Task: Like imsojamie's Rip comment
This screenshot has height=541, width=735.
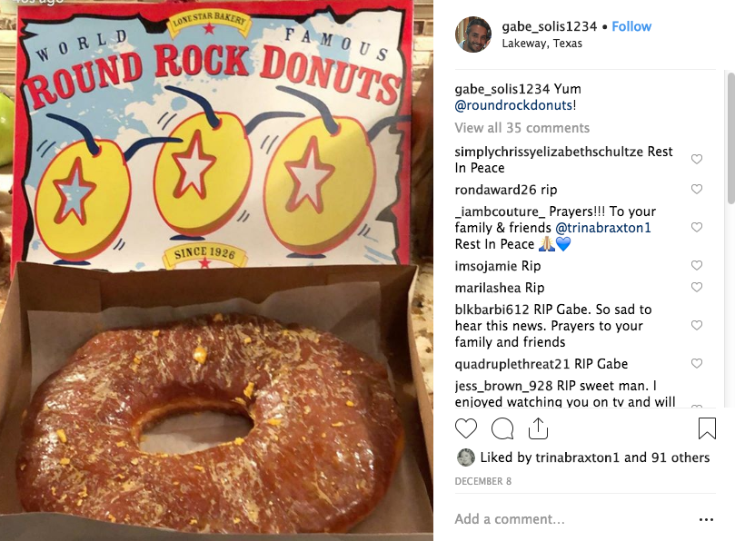Action: [697, 266]
